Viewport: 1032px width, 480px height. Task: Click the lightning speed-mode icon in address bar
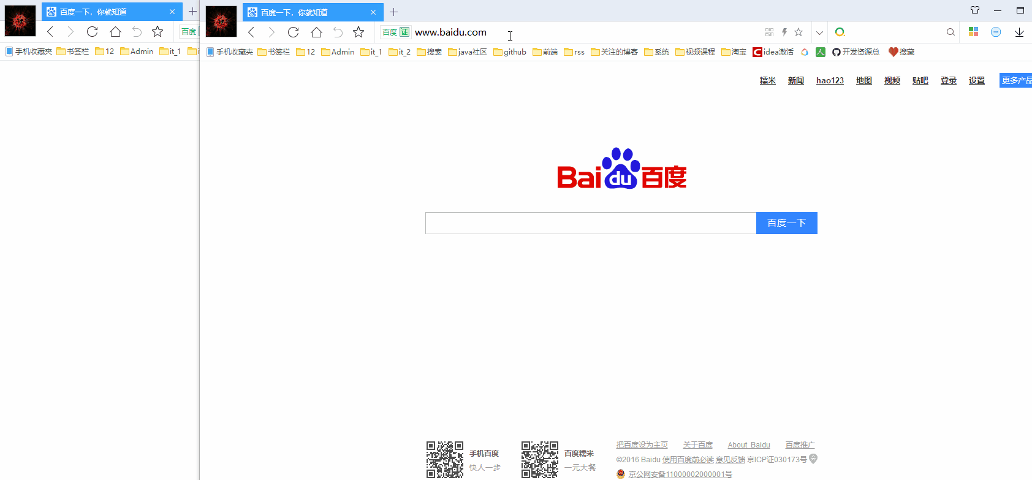[x=784, y=32]
